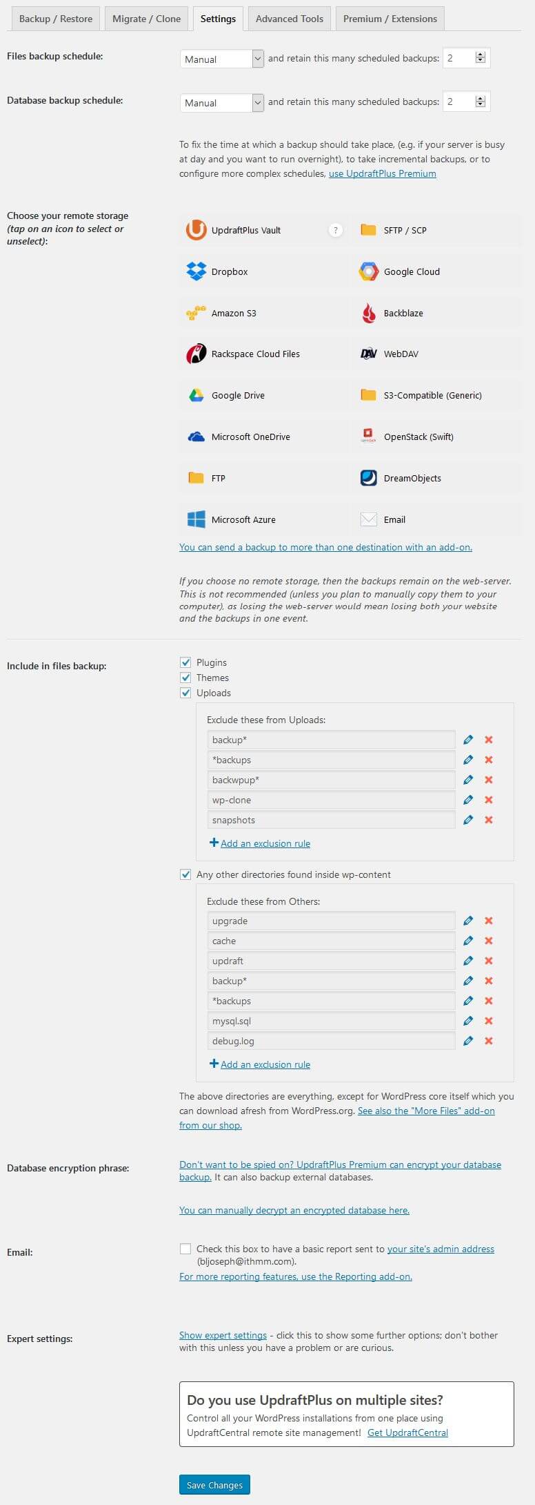Open the More Files add-on link
This screenshot has height=1505, width=535.
(426, 1111)
